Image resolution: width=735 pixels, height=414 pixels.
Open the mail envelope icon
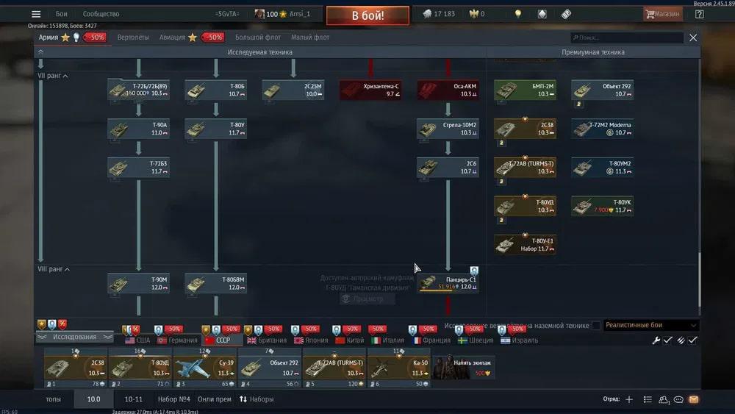click(693, 399)
